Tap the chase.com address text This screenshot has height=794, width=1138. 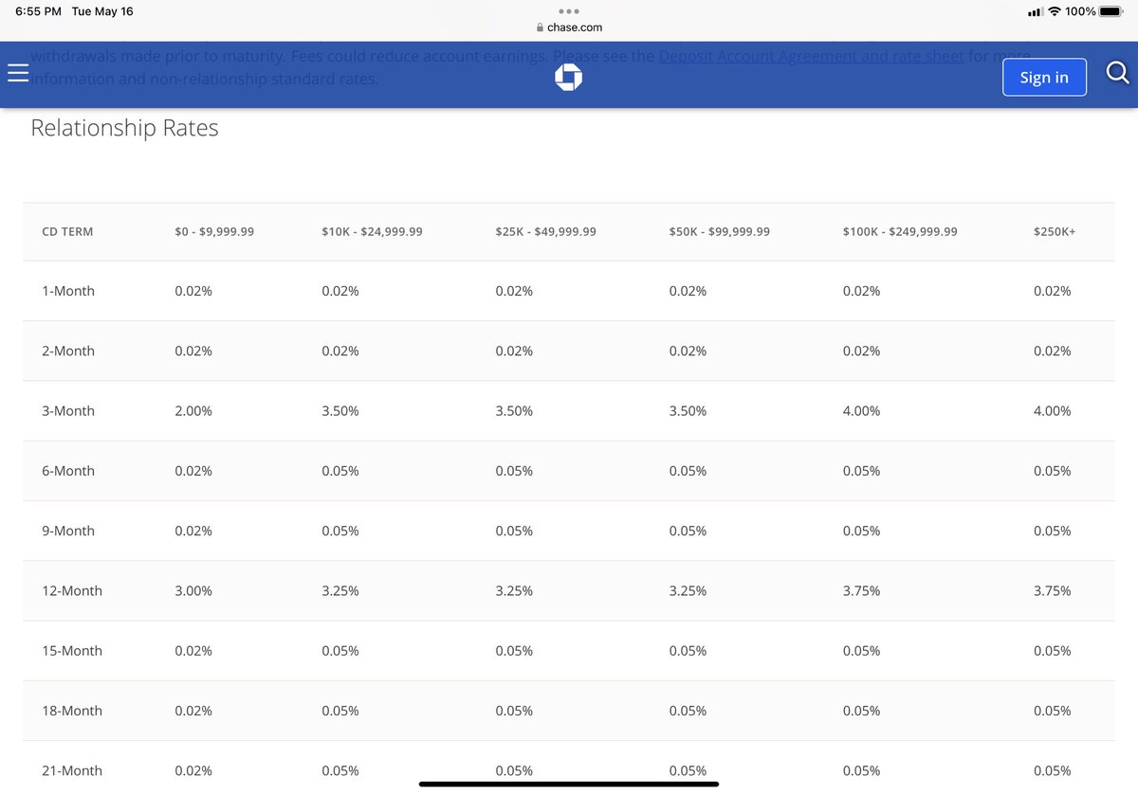click(575, 27)
